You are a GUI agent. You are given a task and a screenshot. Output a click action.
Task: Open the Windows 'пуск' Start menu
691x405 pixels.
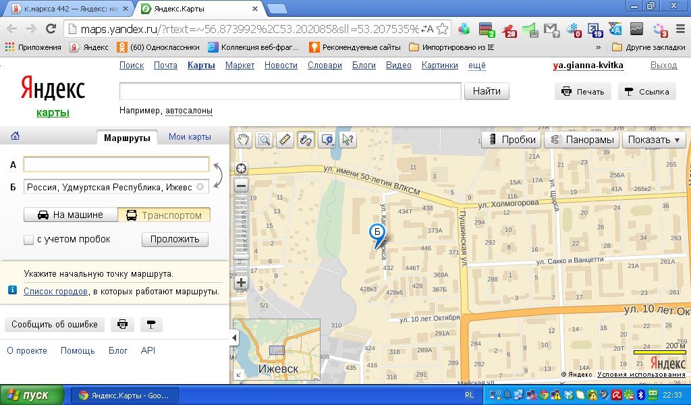pos(31,396)
